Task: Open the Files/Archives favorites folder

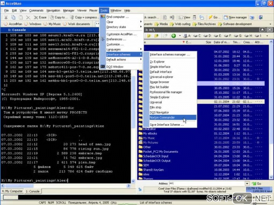Action: click(x=204, y=24)
